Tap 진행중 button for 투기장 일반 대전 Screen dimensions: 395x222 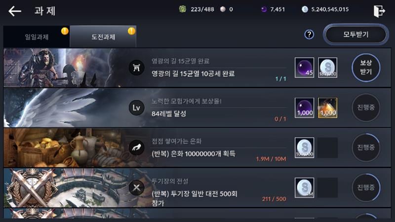pyautogui.click(x=366, y=187)
